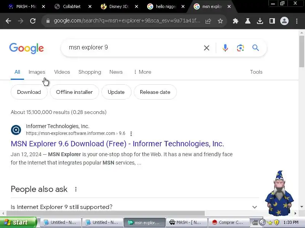Click the msn-explorer.software.informer.com URL
305x228 pixels.
[x=75, y=133]
